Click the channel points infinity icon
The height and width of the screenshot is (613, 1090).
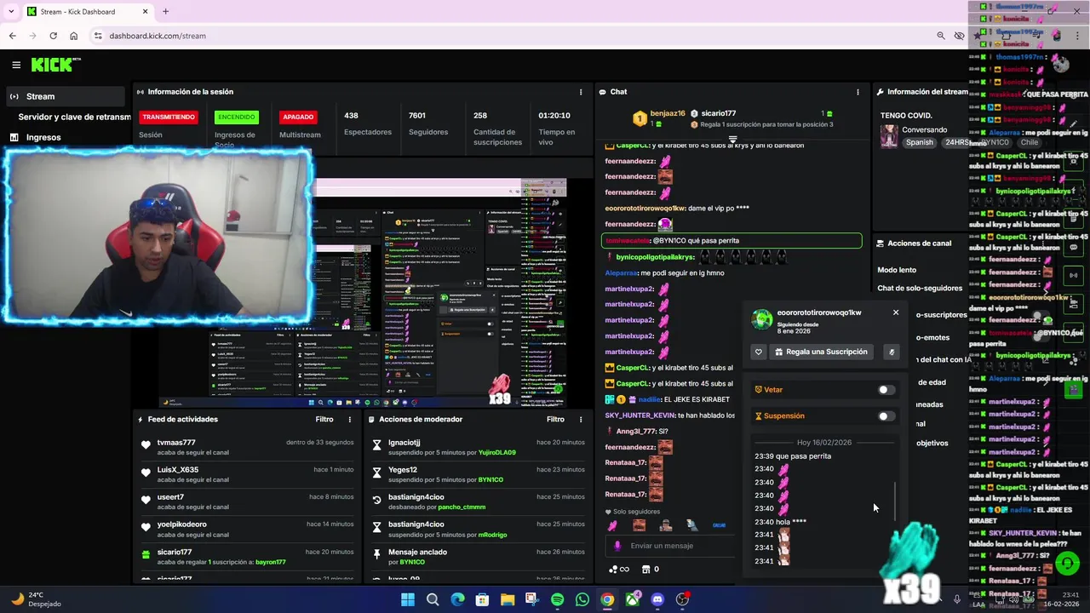[x=619, y=570]
